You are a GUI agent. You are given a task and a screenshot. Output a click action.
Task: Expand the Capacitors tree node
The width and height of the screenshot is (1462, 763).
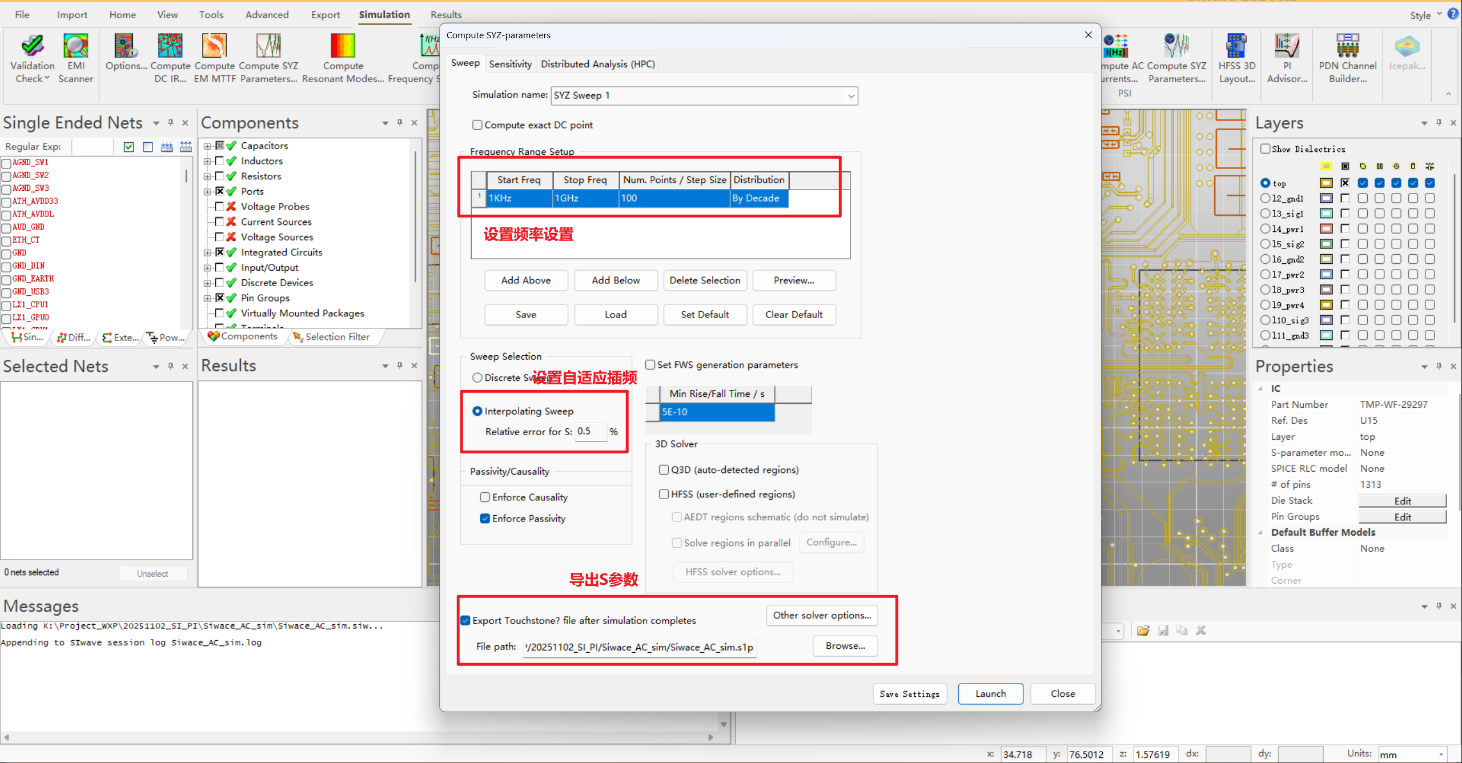tap(207, 146)
